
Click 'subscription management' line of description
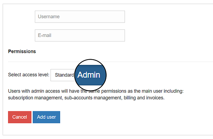[86, 98]
